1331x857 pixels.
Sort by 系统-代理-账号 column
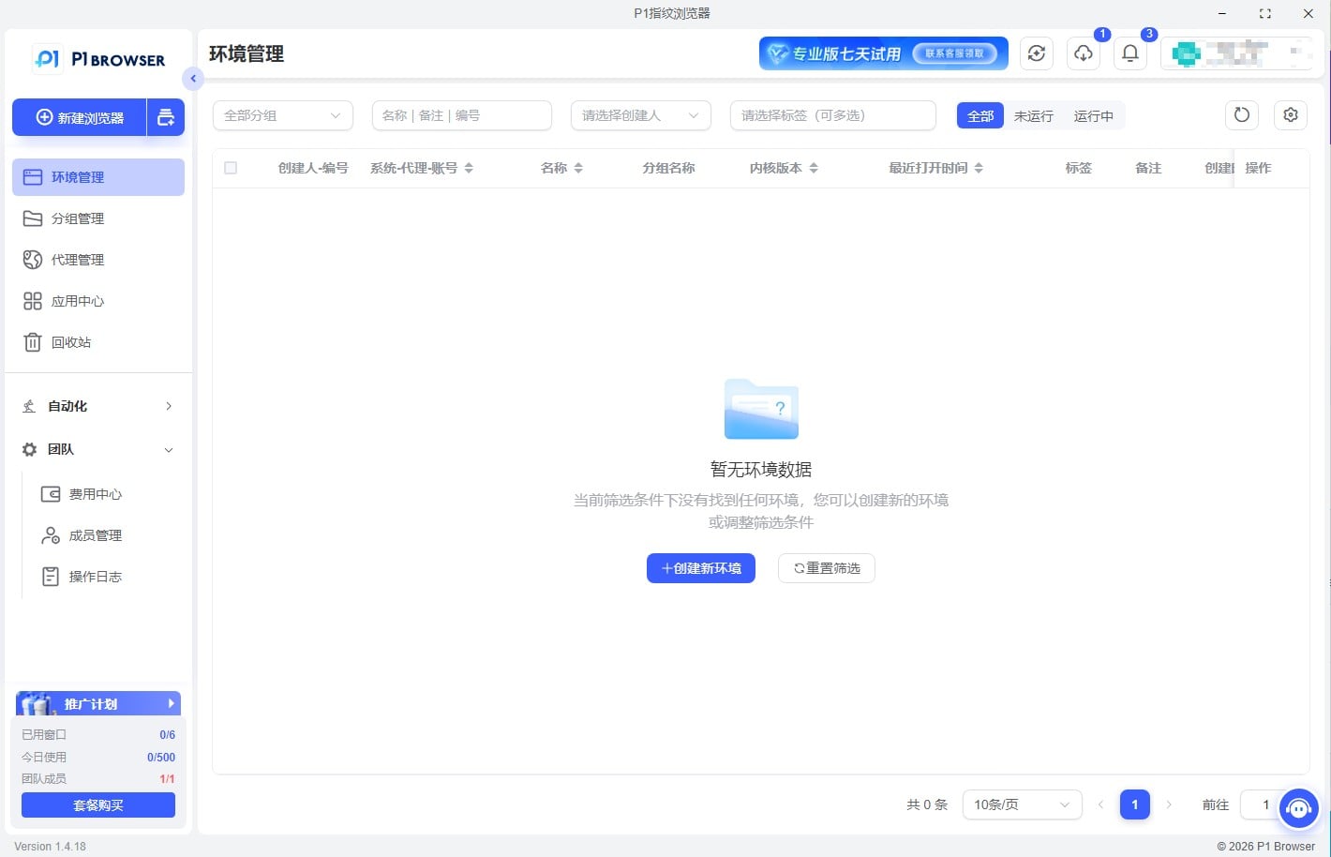point(469,168)
